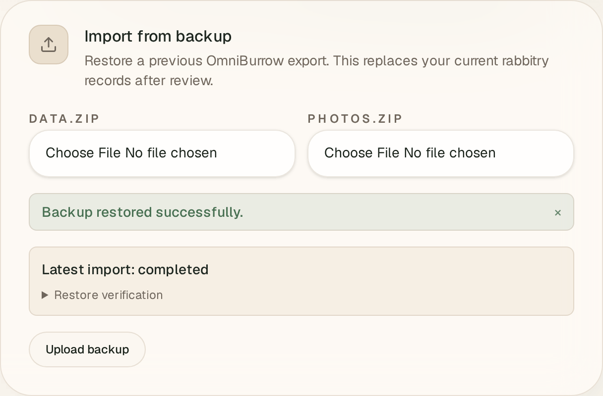Open Restore verification details text

point(109,295)
